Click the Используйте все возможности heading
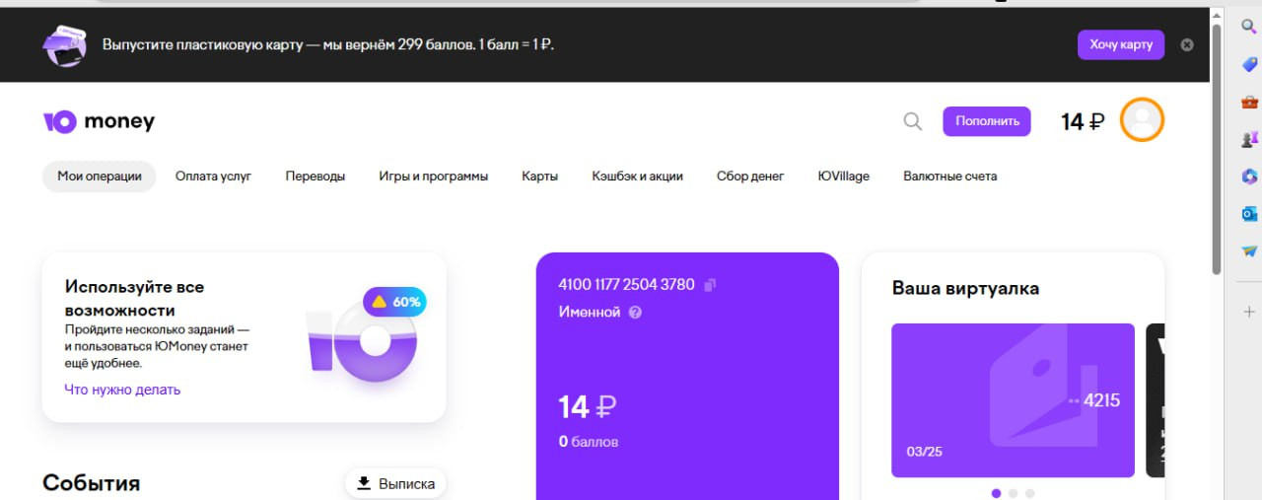This screenshot has width=1262, height=500. tap(135, 298)
